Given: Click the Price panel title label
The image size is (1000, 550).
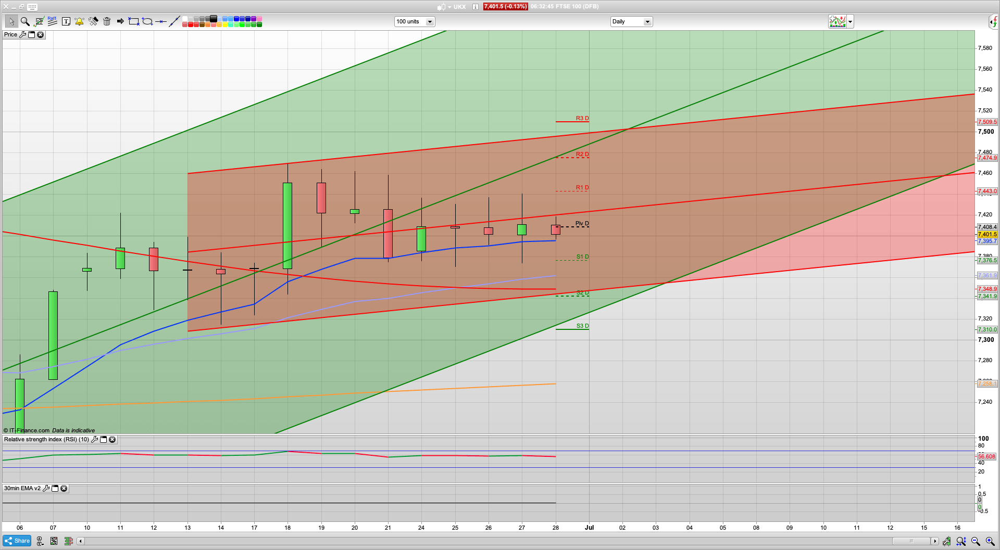Looking at the screenshot, I should click(10, 34).
